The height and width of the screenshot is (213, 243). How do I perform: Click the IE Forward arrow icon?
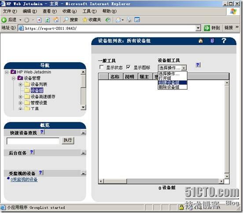click(27, 20)
